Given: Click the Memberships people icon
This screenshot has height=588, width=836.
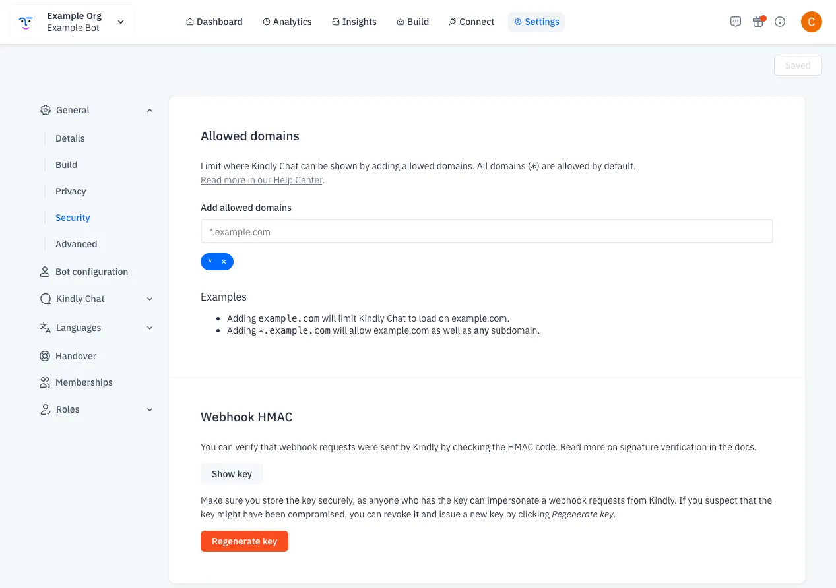Looking at the screenshot, I should click(x=45, y=382).
